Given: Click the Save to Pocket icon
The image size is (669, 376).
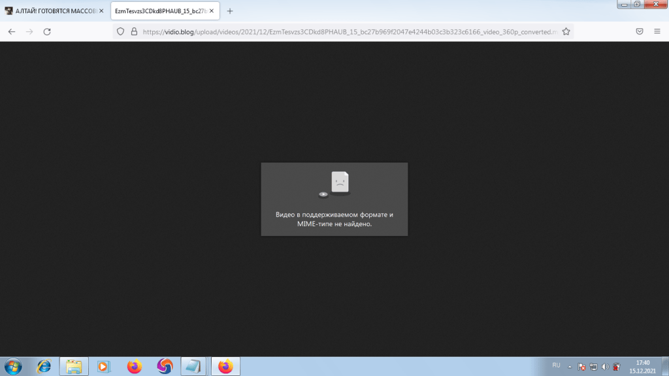Looking at the screenshot, I should (x=640, y=31).
